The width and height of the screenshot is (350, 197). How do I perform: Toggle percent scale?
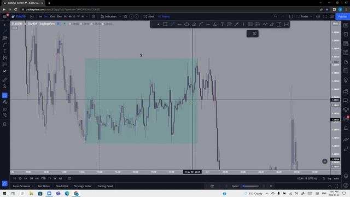324,178
